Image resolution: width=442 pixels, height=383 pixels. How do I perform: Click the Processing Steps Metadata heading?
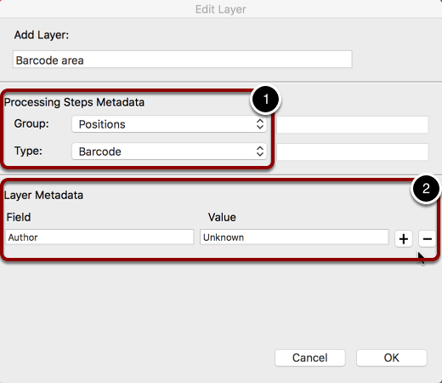(x=74, y=102)
